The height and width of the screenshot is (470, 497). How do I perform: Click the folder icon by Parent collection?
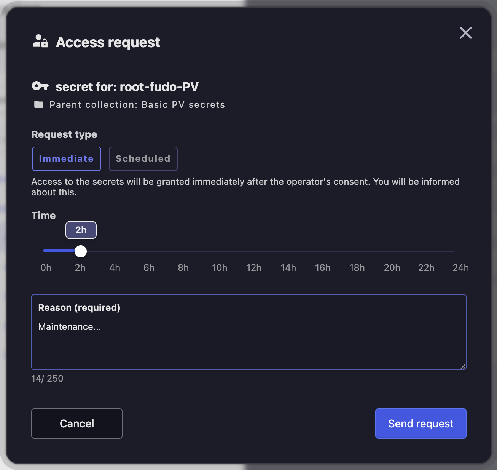tap(39, 104)
